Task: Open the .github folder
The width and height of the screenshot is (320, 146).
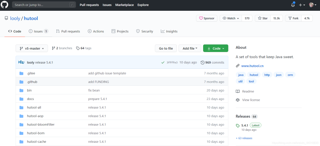Action: [x=32, y=82]
